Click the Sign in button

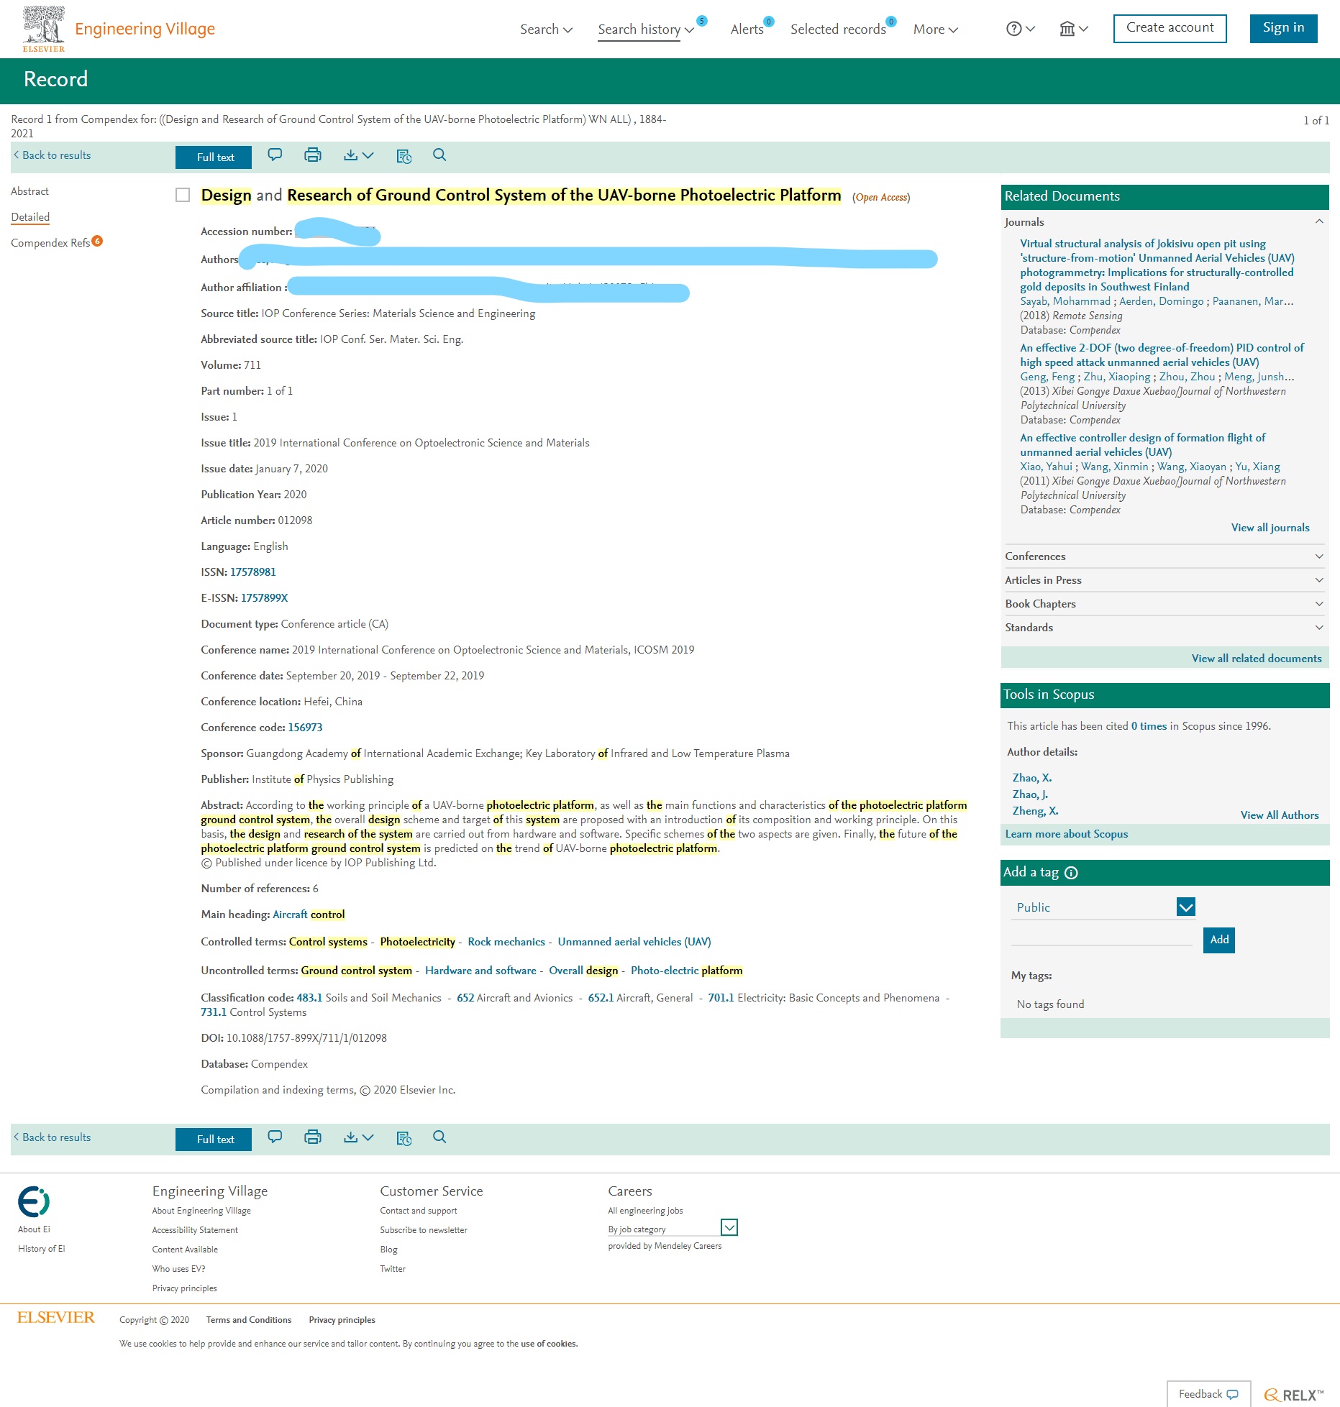[x=1282, y=28]
